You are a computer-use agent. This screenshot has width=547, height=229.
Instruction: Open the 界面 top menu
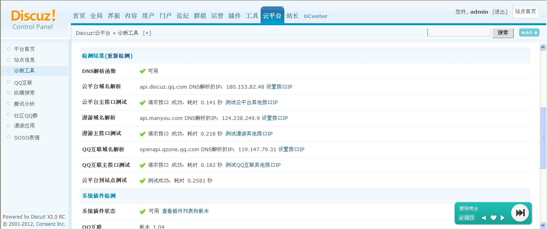(113, 16)
